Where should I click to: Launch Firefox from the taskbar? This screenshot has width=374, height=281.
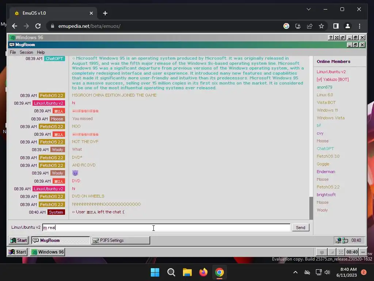pyautogui.click(x=203, y=272)
